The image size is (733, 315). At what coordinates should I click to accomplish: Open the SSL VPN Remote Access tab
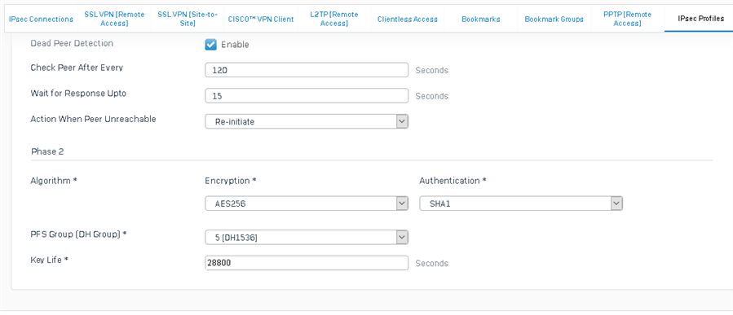[x=114, y=20]
